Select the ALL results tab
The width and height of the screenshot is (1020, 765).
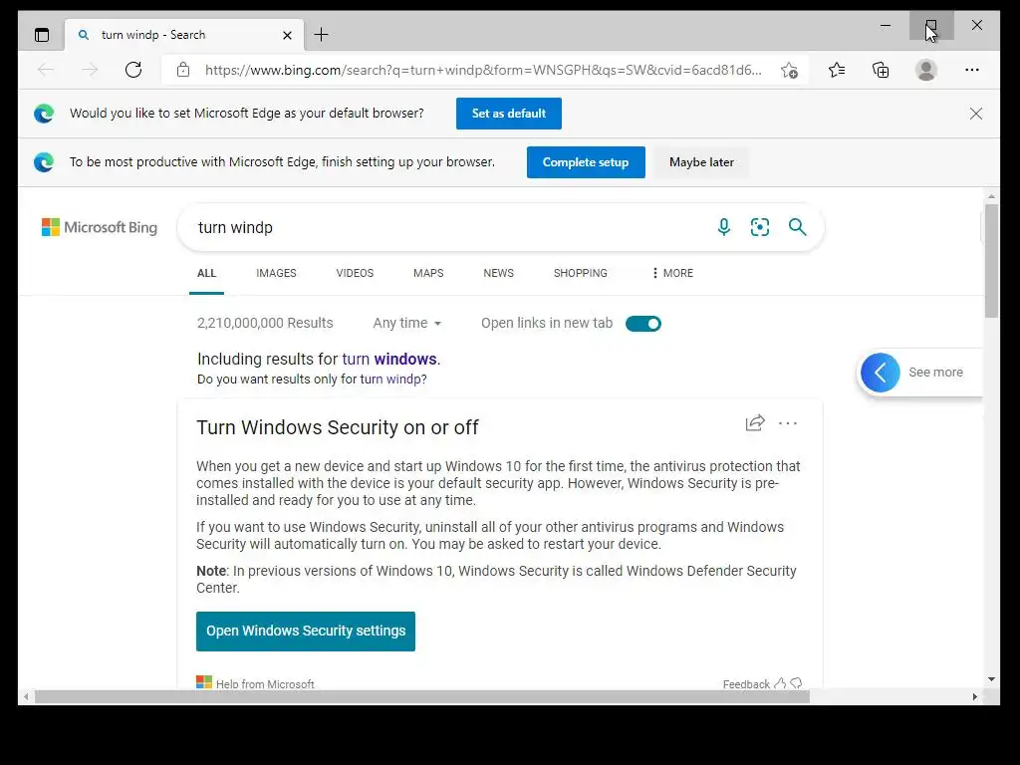[x=206, y=273]
